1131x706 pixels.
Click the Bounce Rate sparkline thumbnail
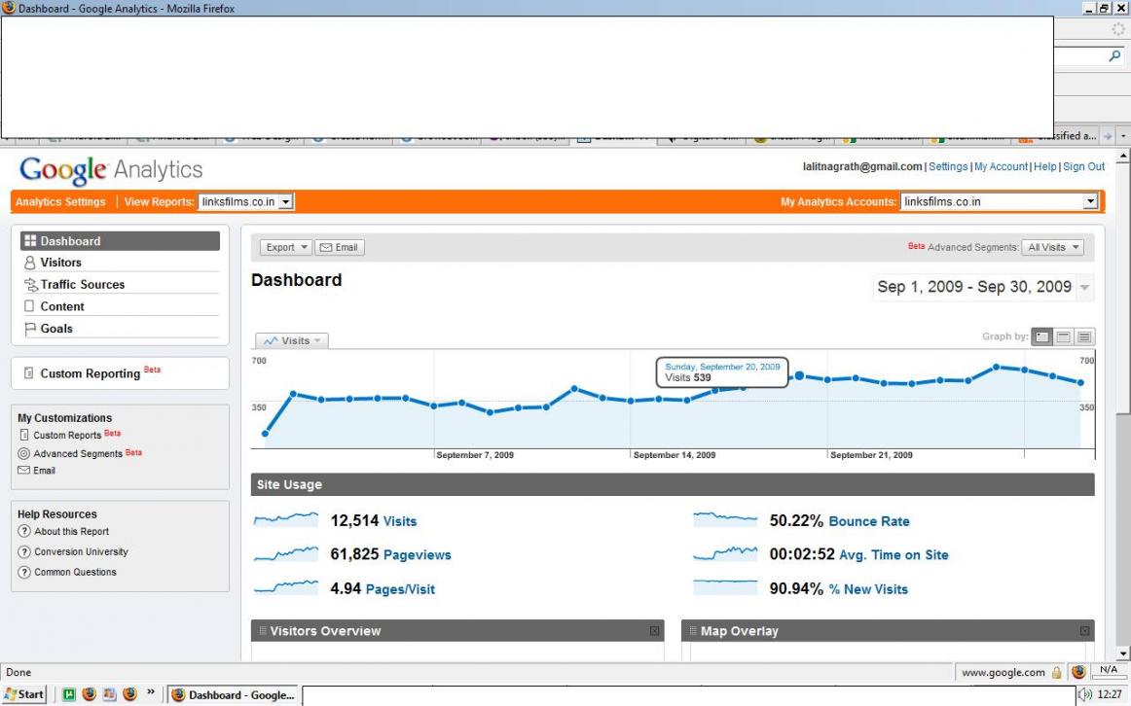pyautogui.click(x=725, y=519)
